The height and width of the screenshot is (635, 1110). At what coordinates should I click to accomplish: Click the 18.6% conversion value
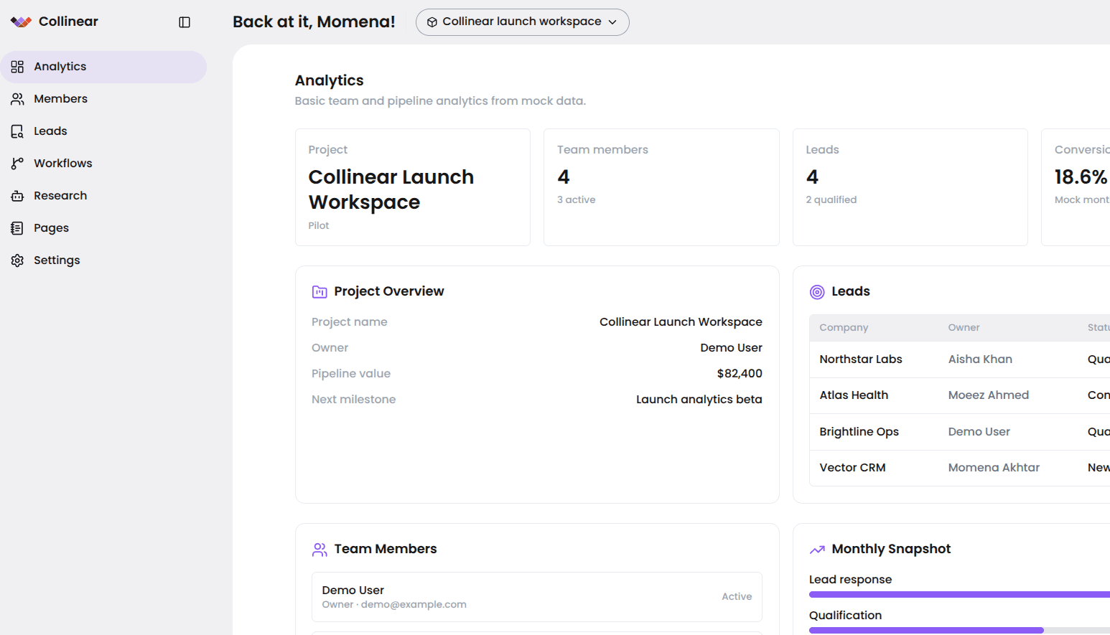[x=1081, y=177]
